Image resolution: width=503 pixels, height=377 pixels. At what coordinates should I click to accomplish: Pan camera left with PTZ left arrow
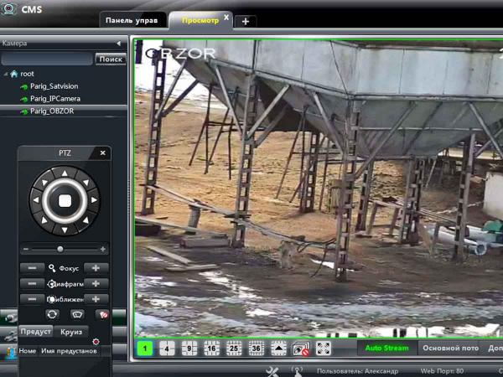[x=37, y=200]
